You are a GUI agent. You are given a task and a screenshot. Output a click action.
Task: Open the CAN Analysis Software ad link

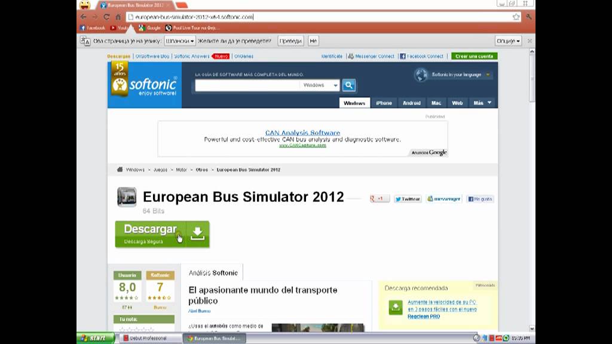point(302,133)
